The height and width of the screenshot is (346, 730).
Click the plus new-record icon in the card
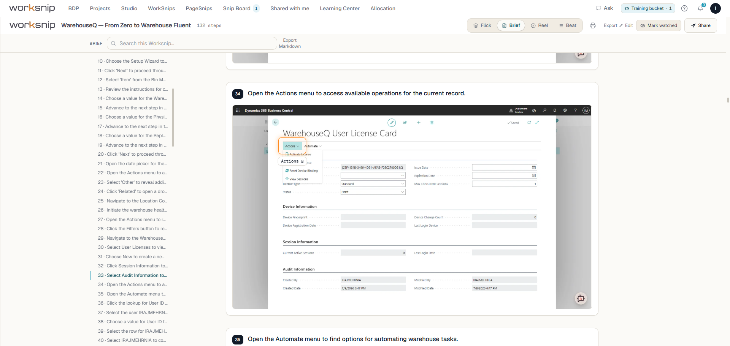pyautogui.click(x=419, y=123)
